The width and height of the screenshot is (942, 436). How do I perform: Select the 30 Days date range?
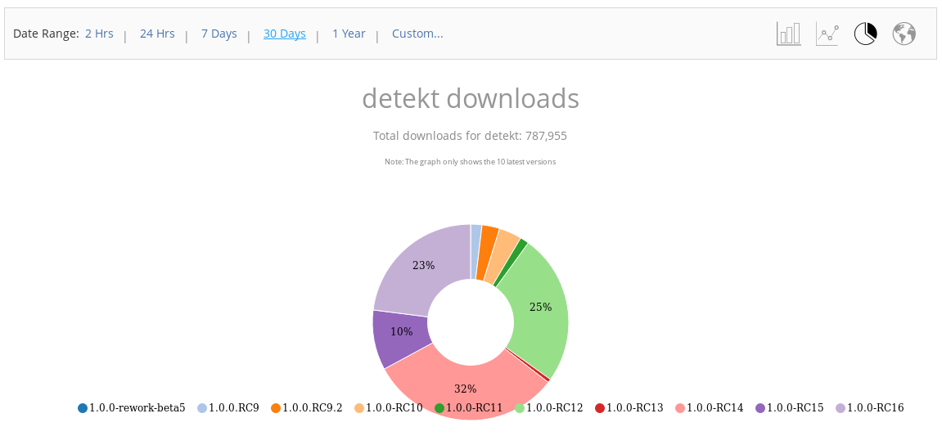pyautogui.click(x=284, y=34)
